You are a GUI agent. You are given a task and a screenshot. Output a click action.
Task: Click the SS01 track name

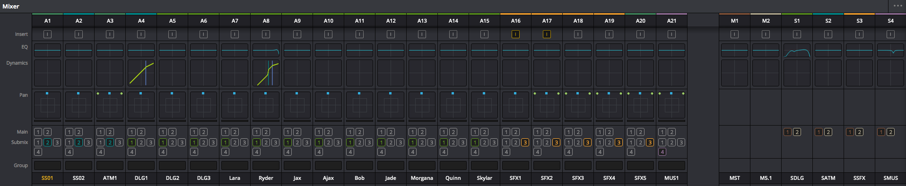[47, 178]
